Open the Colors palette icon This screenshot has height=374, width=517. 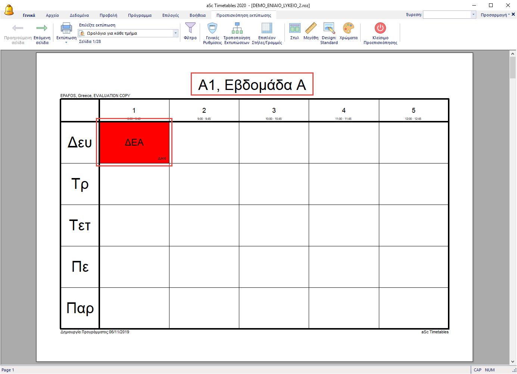348,28
